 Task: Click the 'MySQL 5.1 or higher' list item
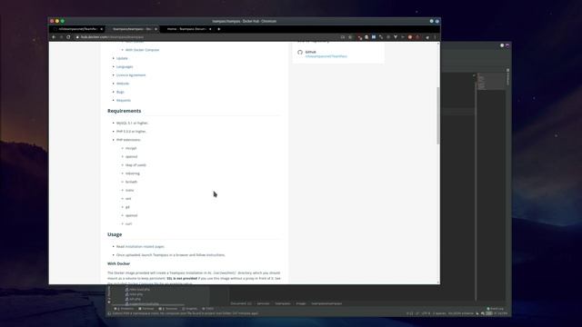132,124
